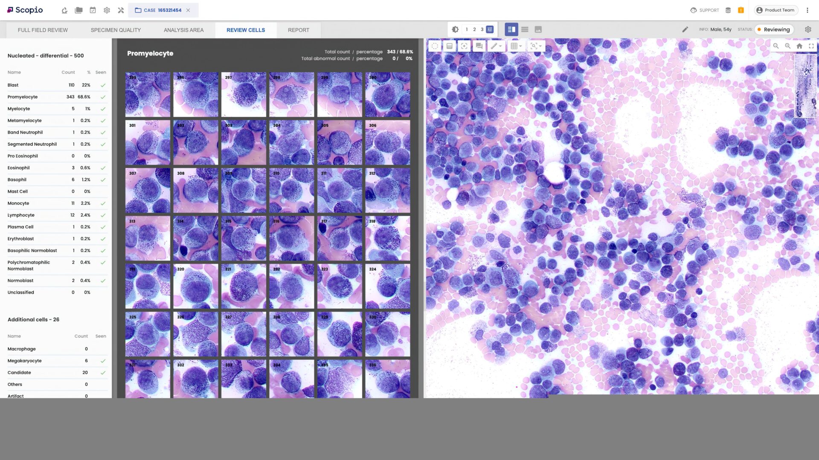Viewport: 819px width, 460px height.
Task: Click the scan/refresh icon in top bar
Action: pos(64,10)
